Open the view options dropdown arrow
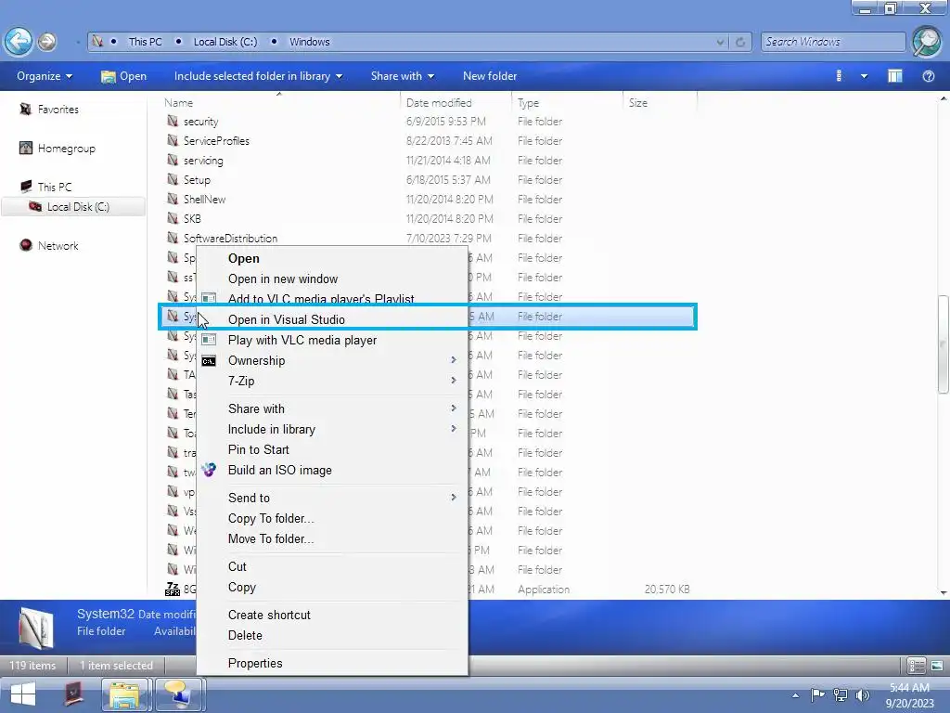The width and height of the screenshot is (950, 713). [x=864, y=76]
